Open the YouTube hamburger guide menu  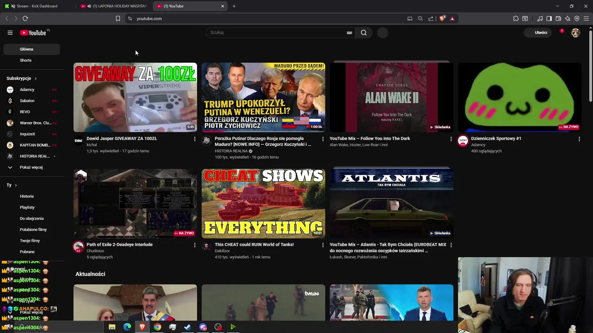coord(10,32)
